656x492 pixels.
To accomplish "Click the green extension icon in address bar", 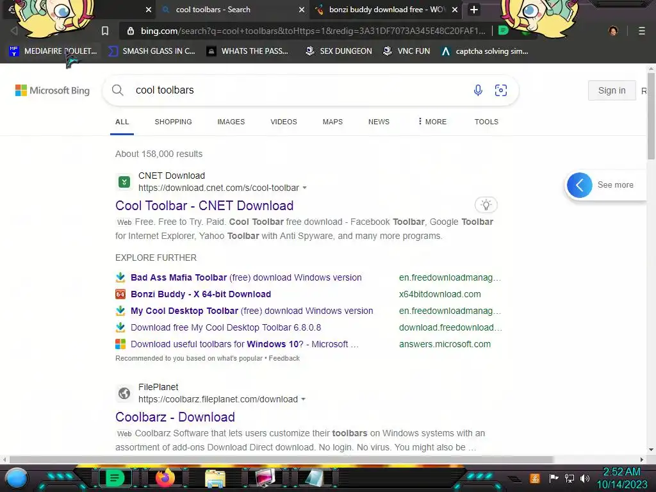I will (x=504, y=31).
